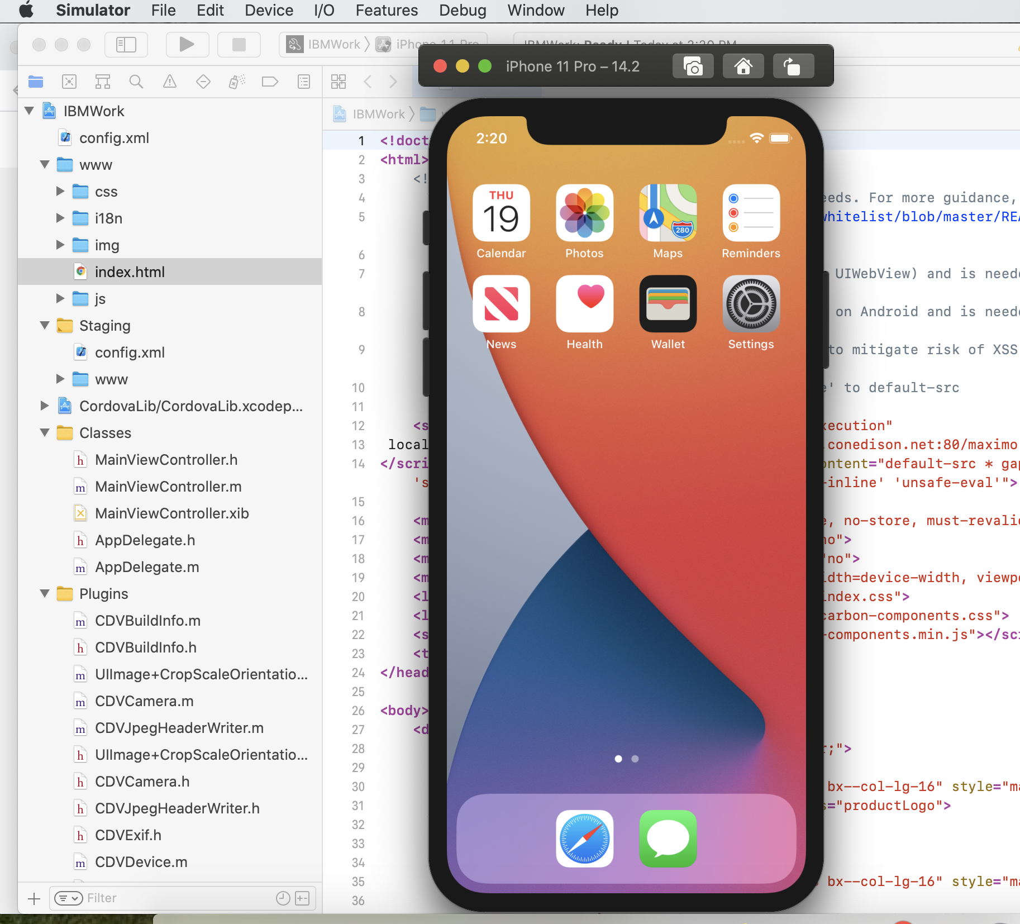Open the Features menu
This screenshot has width=1020, height=924.
click(387, 10)
